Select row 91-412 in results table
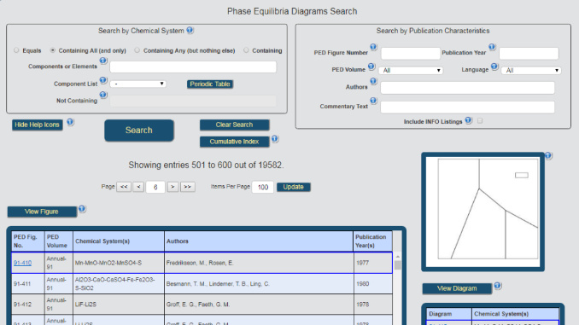This screenshot has height=325, width=579. coord(202,305)
